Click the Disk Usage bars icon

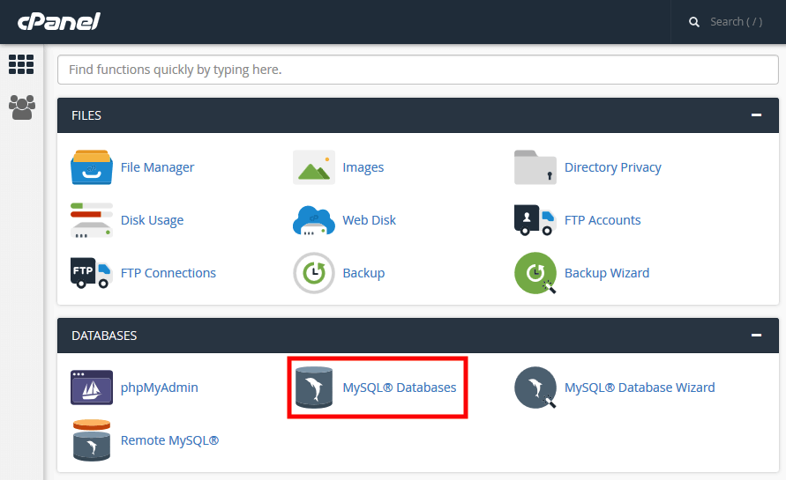click(x=91, y=220)
